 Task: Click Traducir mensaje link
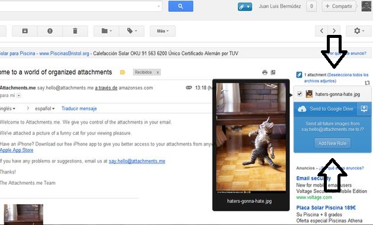click(x=79, y=108)
